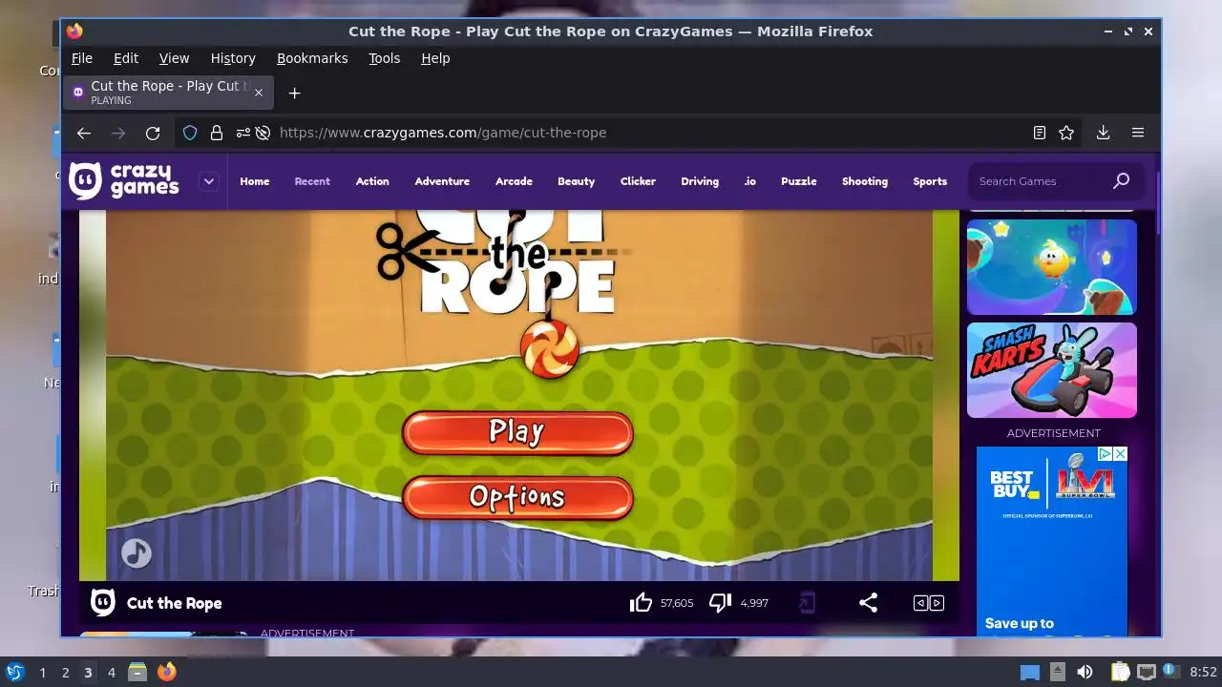Open the ad choices triangle icon
The height and width of the screenshot is (687, 1222).
[1105, 454]
